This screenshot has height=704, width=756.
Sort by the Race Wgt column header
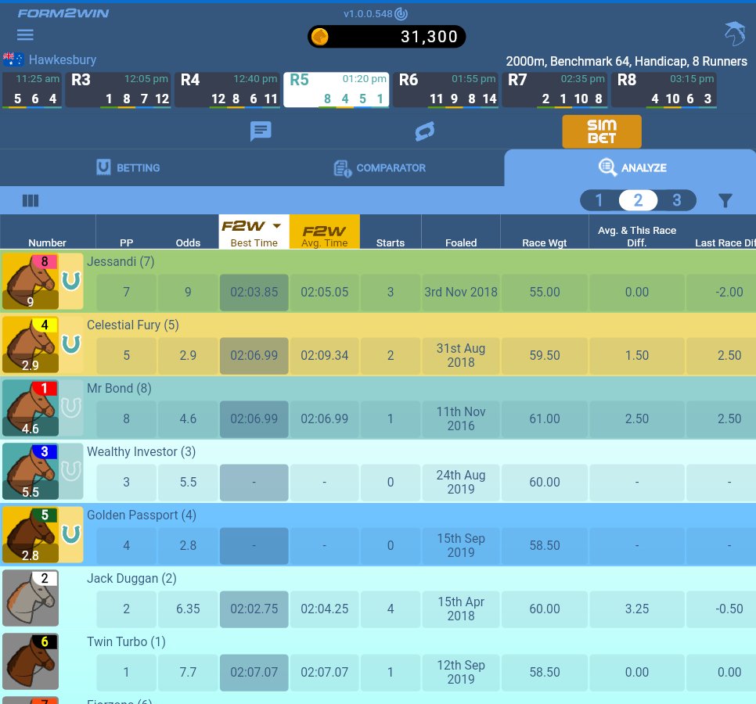click(545, 242)
